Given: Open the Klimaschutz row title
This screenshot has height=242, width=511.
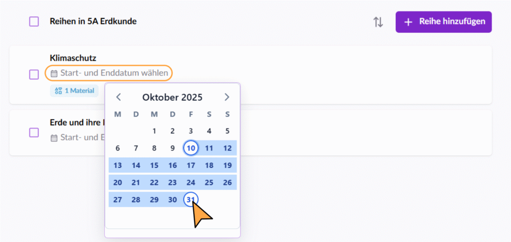Looking at the screenshot, I should pos(73,58).
